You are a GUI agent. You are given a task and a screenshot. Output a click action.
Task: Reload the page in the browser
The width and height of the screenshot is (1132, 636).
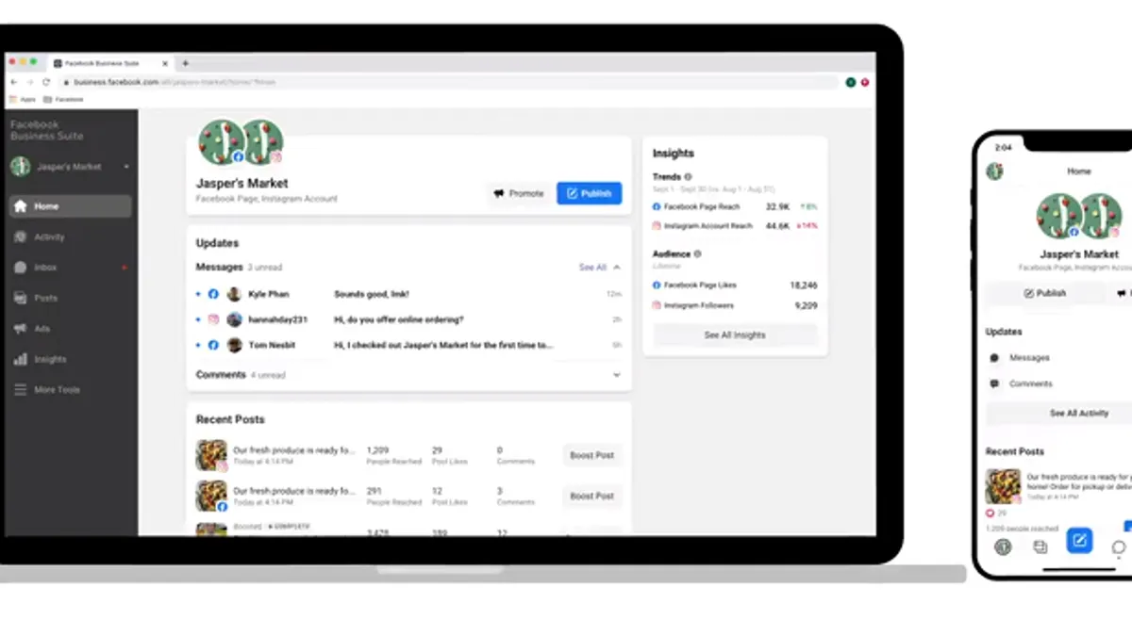(x=45, y=83)
